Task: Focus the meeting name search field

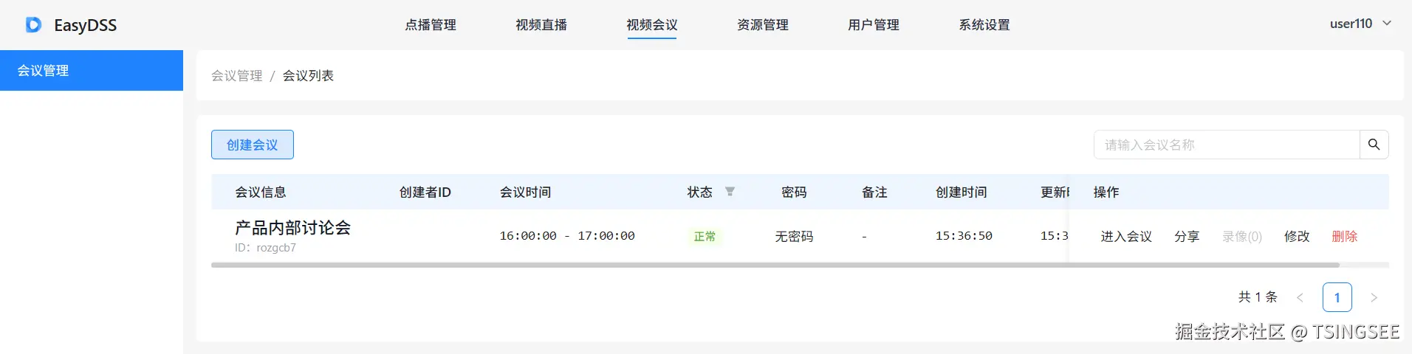Action: click(x=1226, y=145)
